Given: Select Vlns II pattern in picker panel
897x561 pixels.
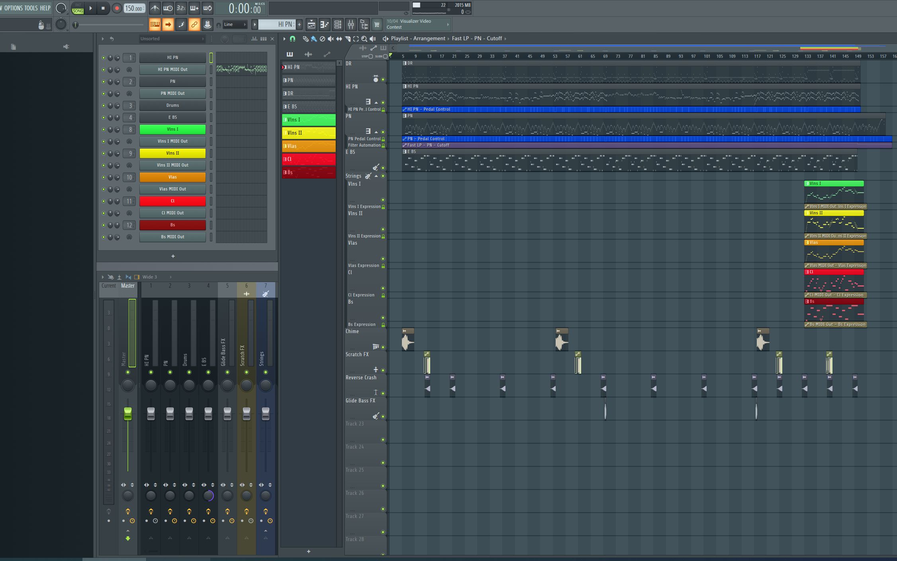Looking at the screenshot, I should coord(309,133).
